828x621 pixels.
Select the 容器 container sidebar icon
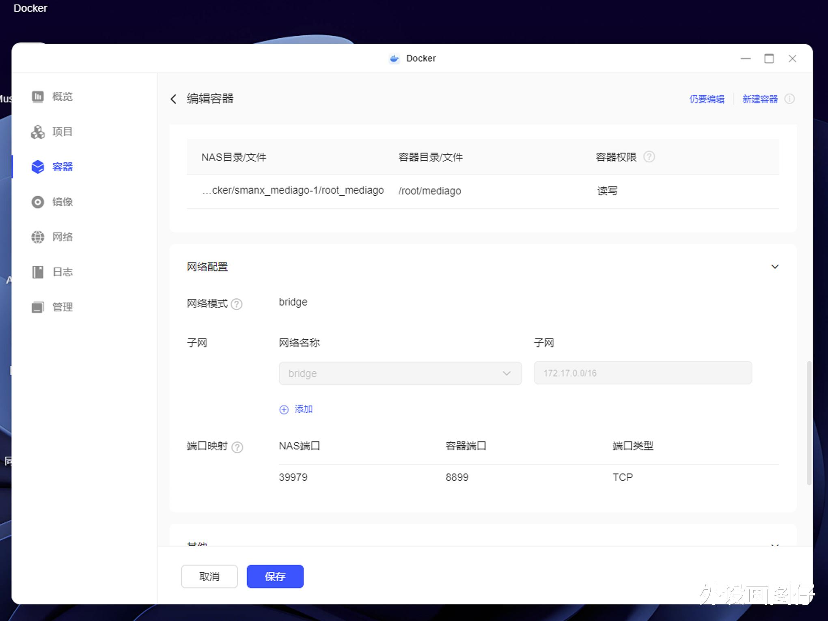38,167
